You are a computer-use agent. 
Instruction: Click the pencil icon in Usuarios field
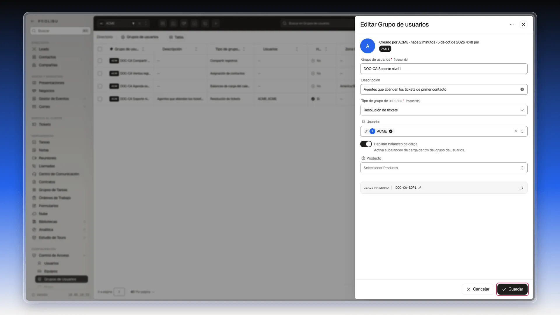366,131
